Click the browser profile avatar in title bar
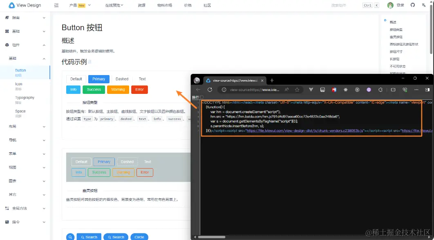The height and width of the screenshot is (240, 434). (197, 80)
